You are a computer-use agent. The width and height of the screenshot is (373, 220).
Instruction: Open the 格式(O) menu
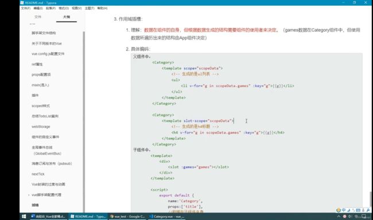coord(64,8)
